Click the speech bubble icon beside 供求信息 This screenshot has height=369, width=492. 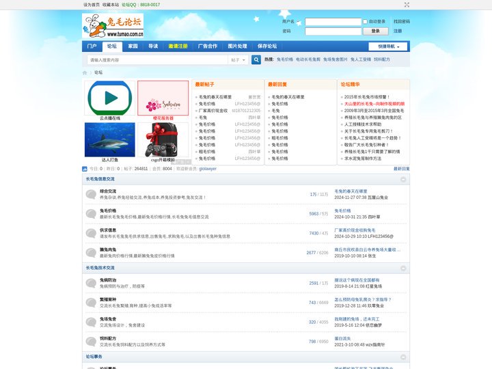point(91,233)
